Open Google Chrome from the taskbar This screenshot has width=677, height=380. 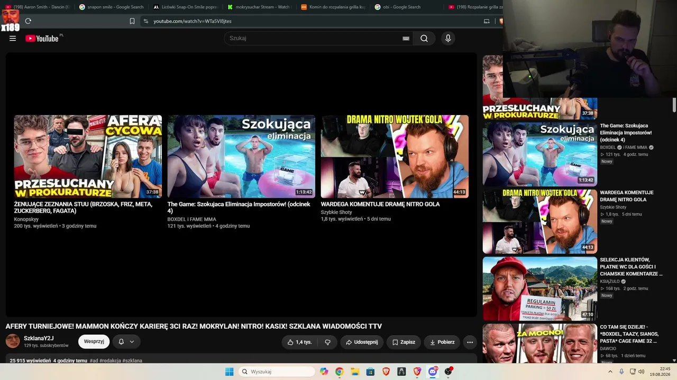coord(339,372)
